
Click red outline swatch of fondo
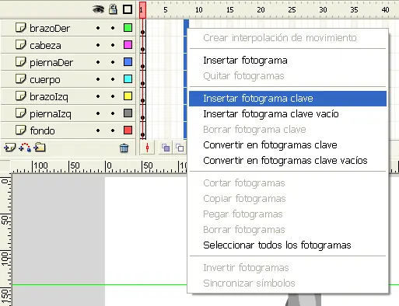click(128, 130)
